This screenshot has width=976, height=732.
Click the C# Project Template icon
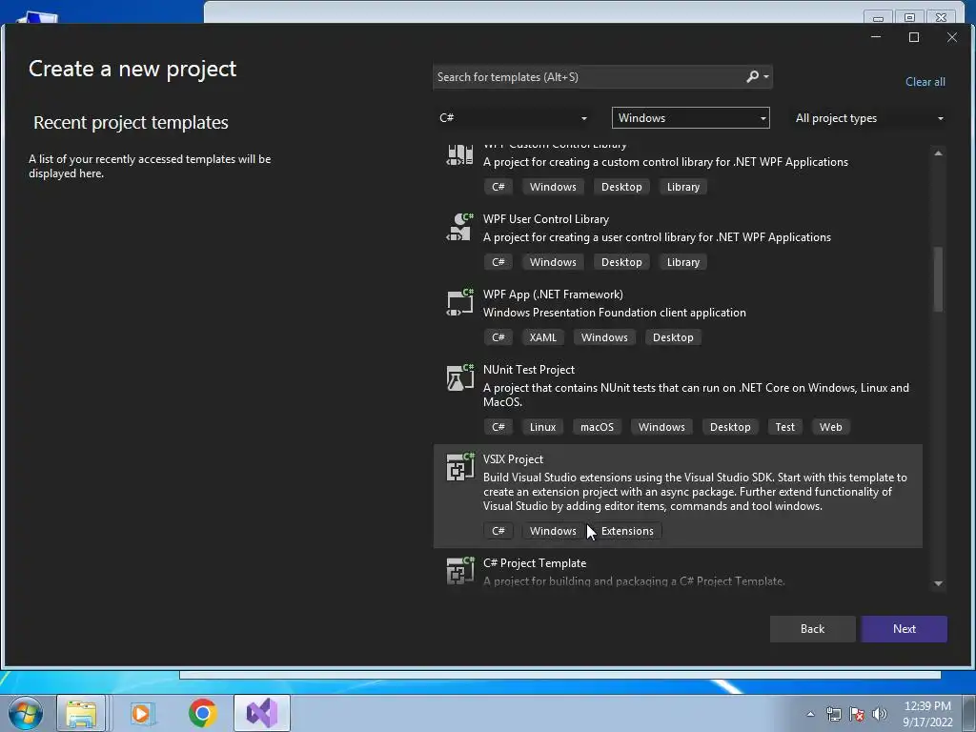tap(460, 571)
